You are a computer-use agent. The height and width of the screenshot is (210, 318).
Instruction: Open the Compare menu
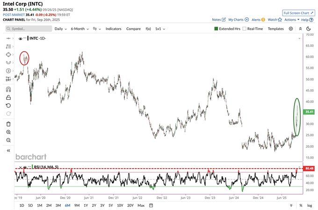pos(133,29)
